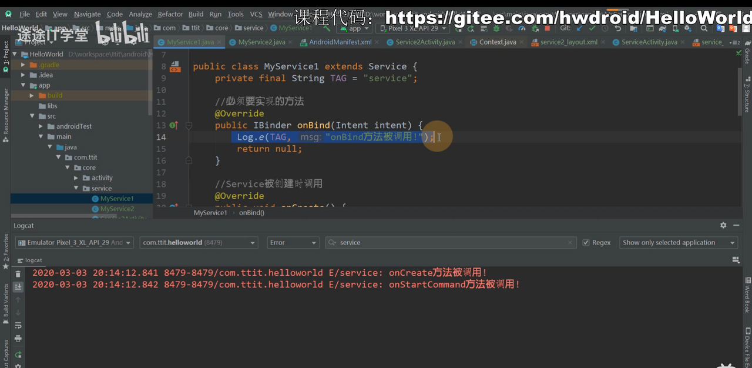Click the logcat Print icon
This screenshot has height=368, width=752.
point(18,339)
